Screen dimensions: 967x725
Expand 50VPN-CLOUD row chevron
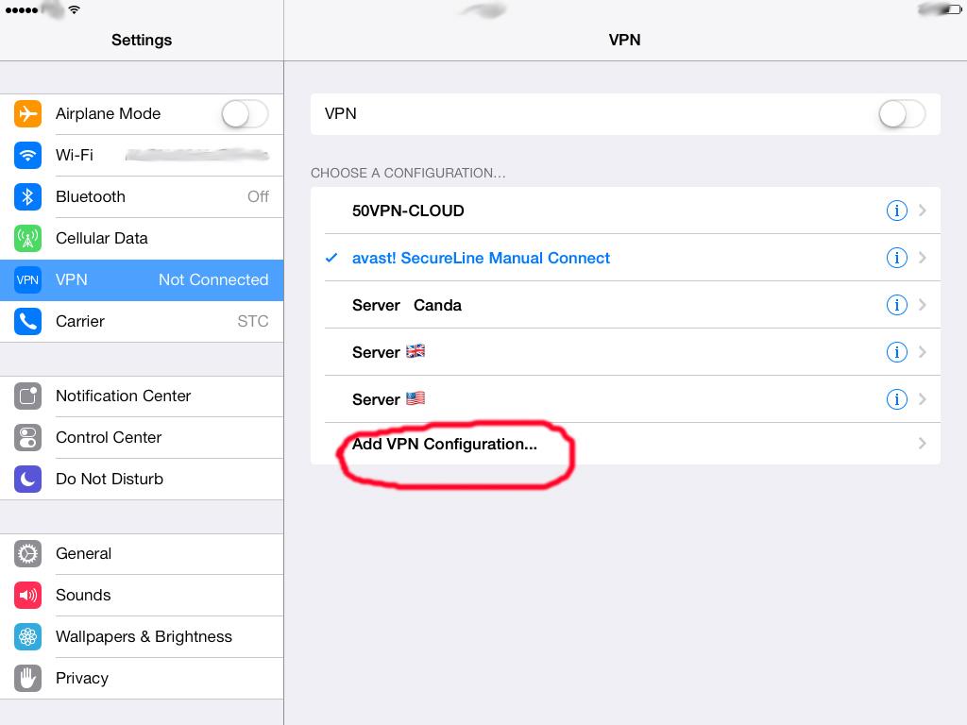(x=923, y=211)
